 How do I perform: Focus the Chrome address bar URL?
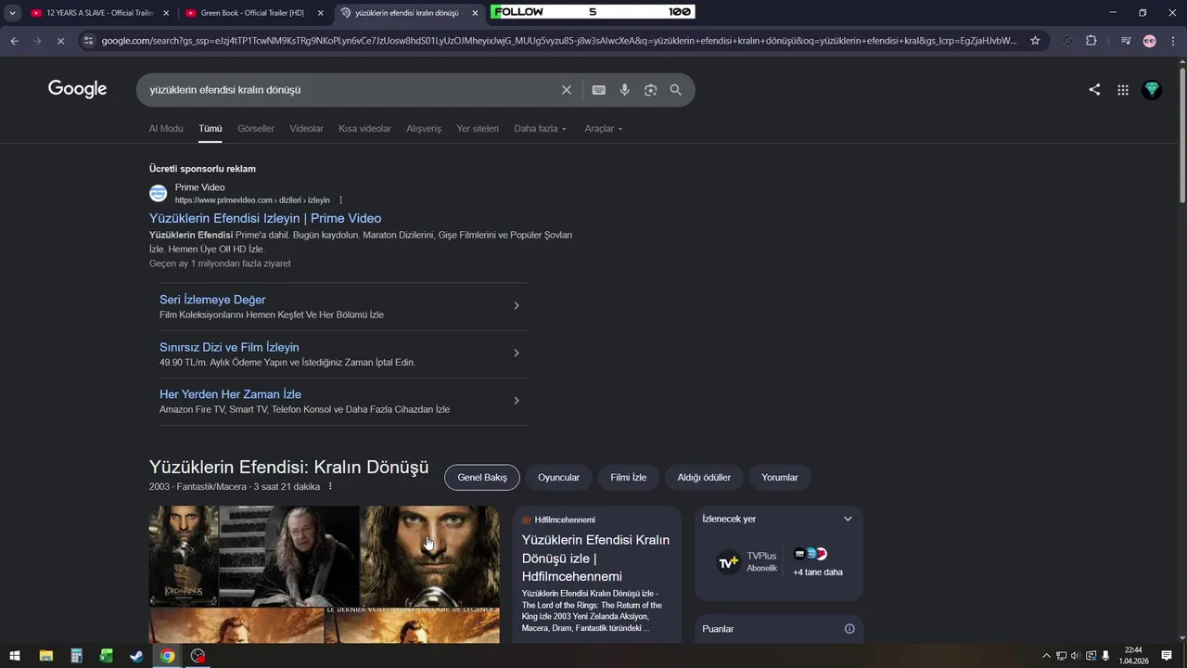coord(558,41)
